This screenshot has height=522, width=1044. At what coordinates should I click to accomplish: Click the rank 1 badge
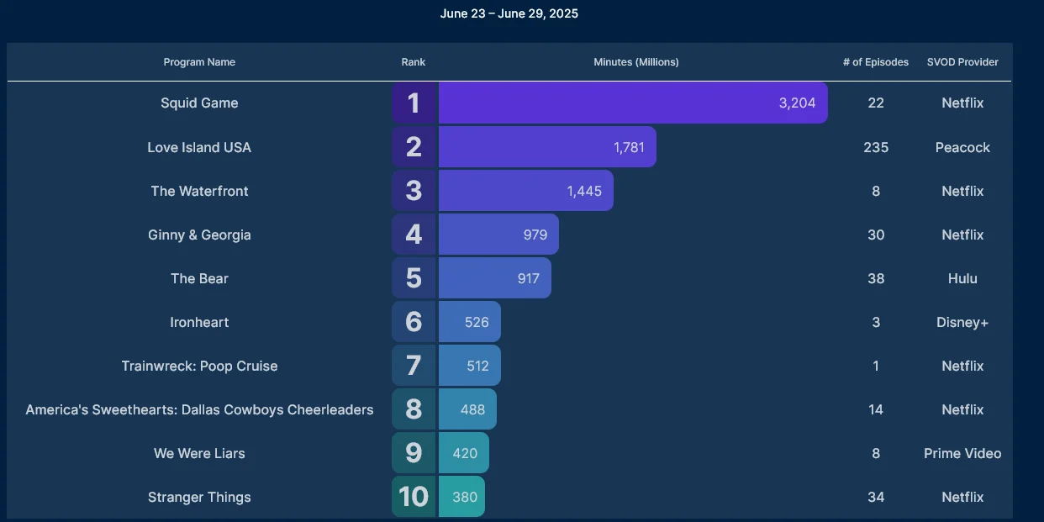click(414, 103)
